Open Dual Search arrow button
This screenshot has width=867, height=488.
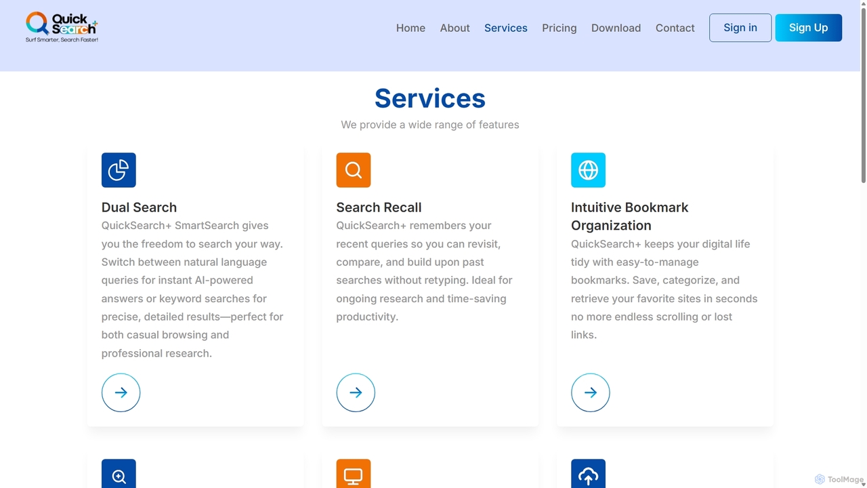121,392
